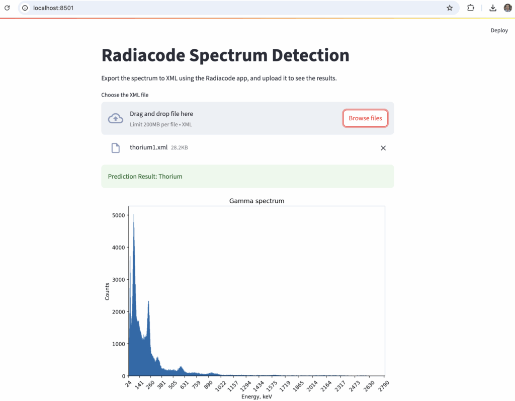Click the "Choose the XML file" label
This screenshot has width=515, height=401.
125,95
